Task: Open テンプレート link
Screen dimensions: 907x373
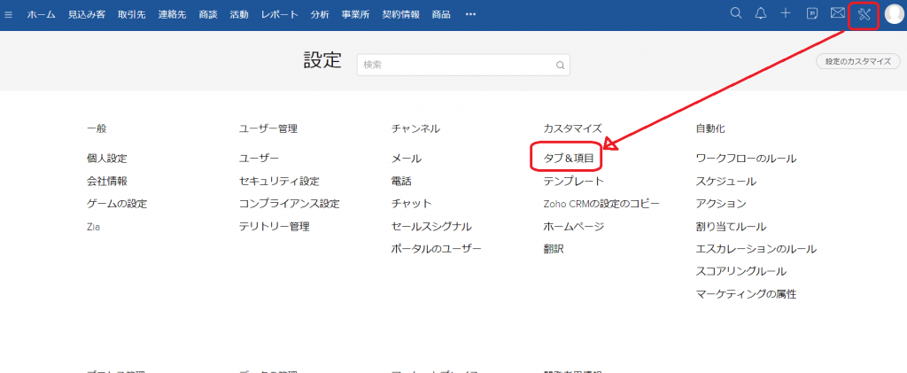Action: coord(574,181)
